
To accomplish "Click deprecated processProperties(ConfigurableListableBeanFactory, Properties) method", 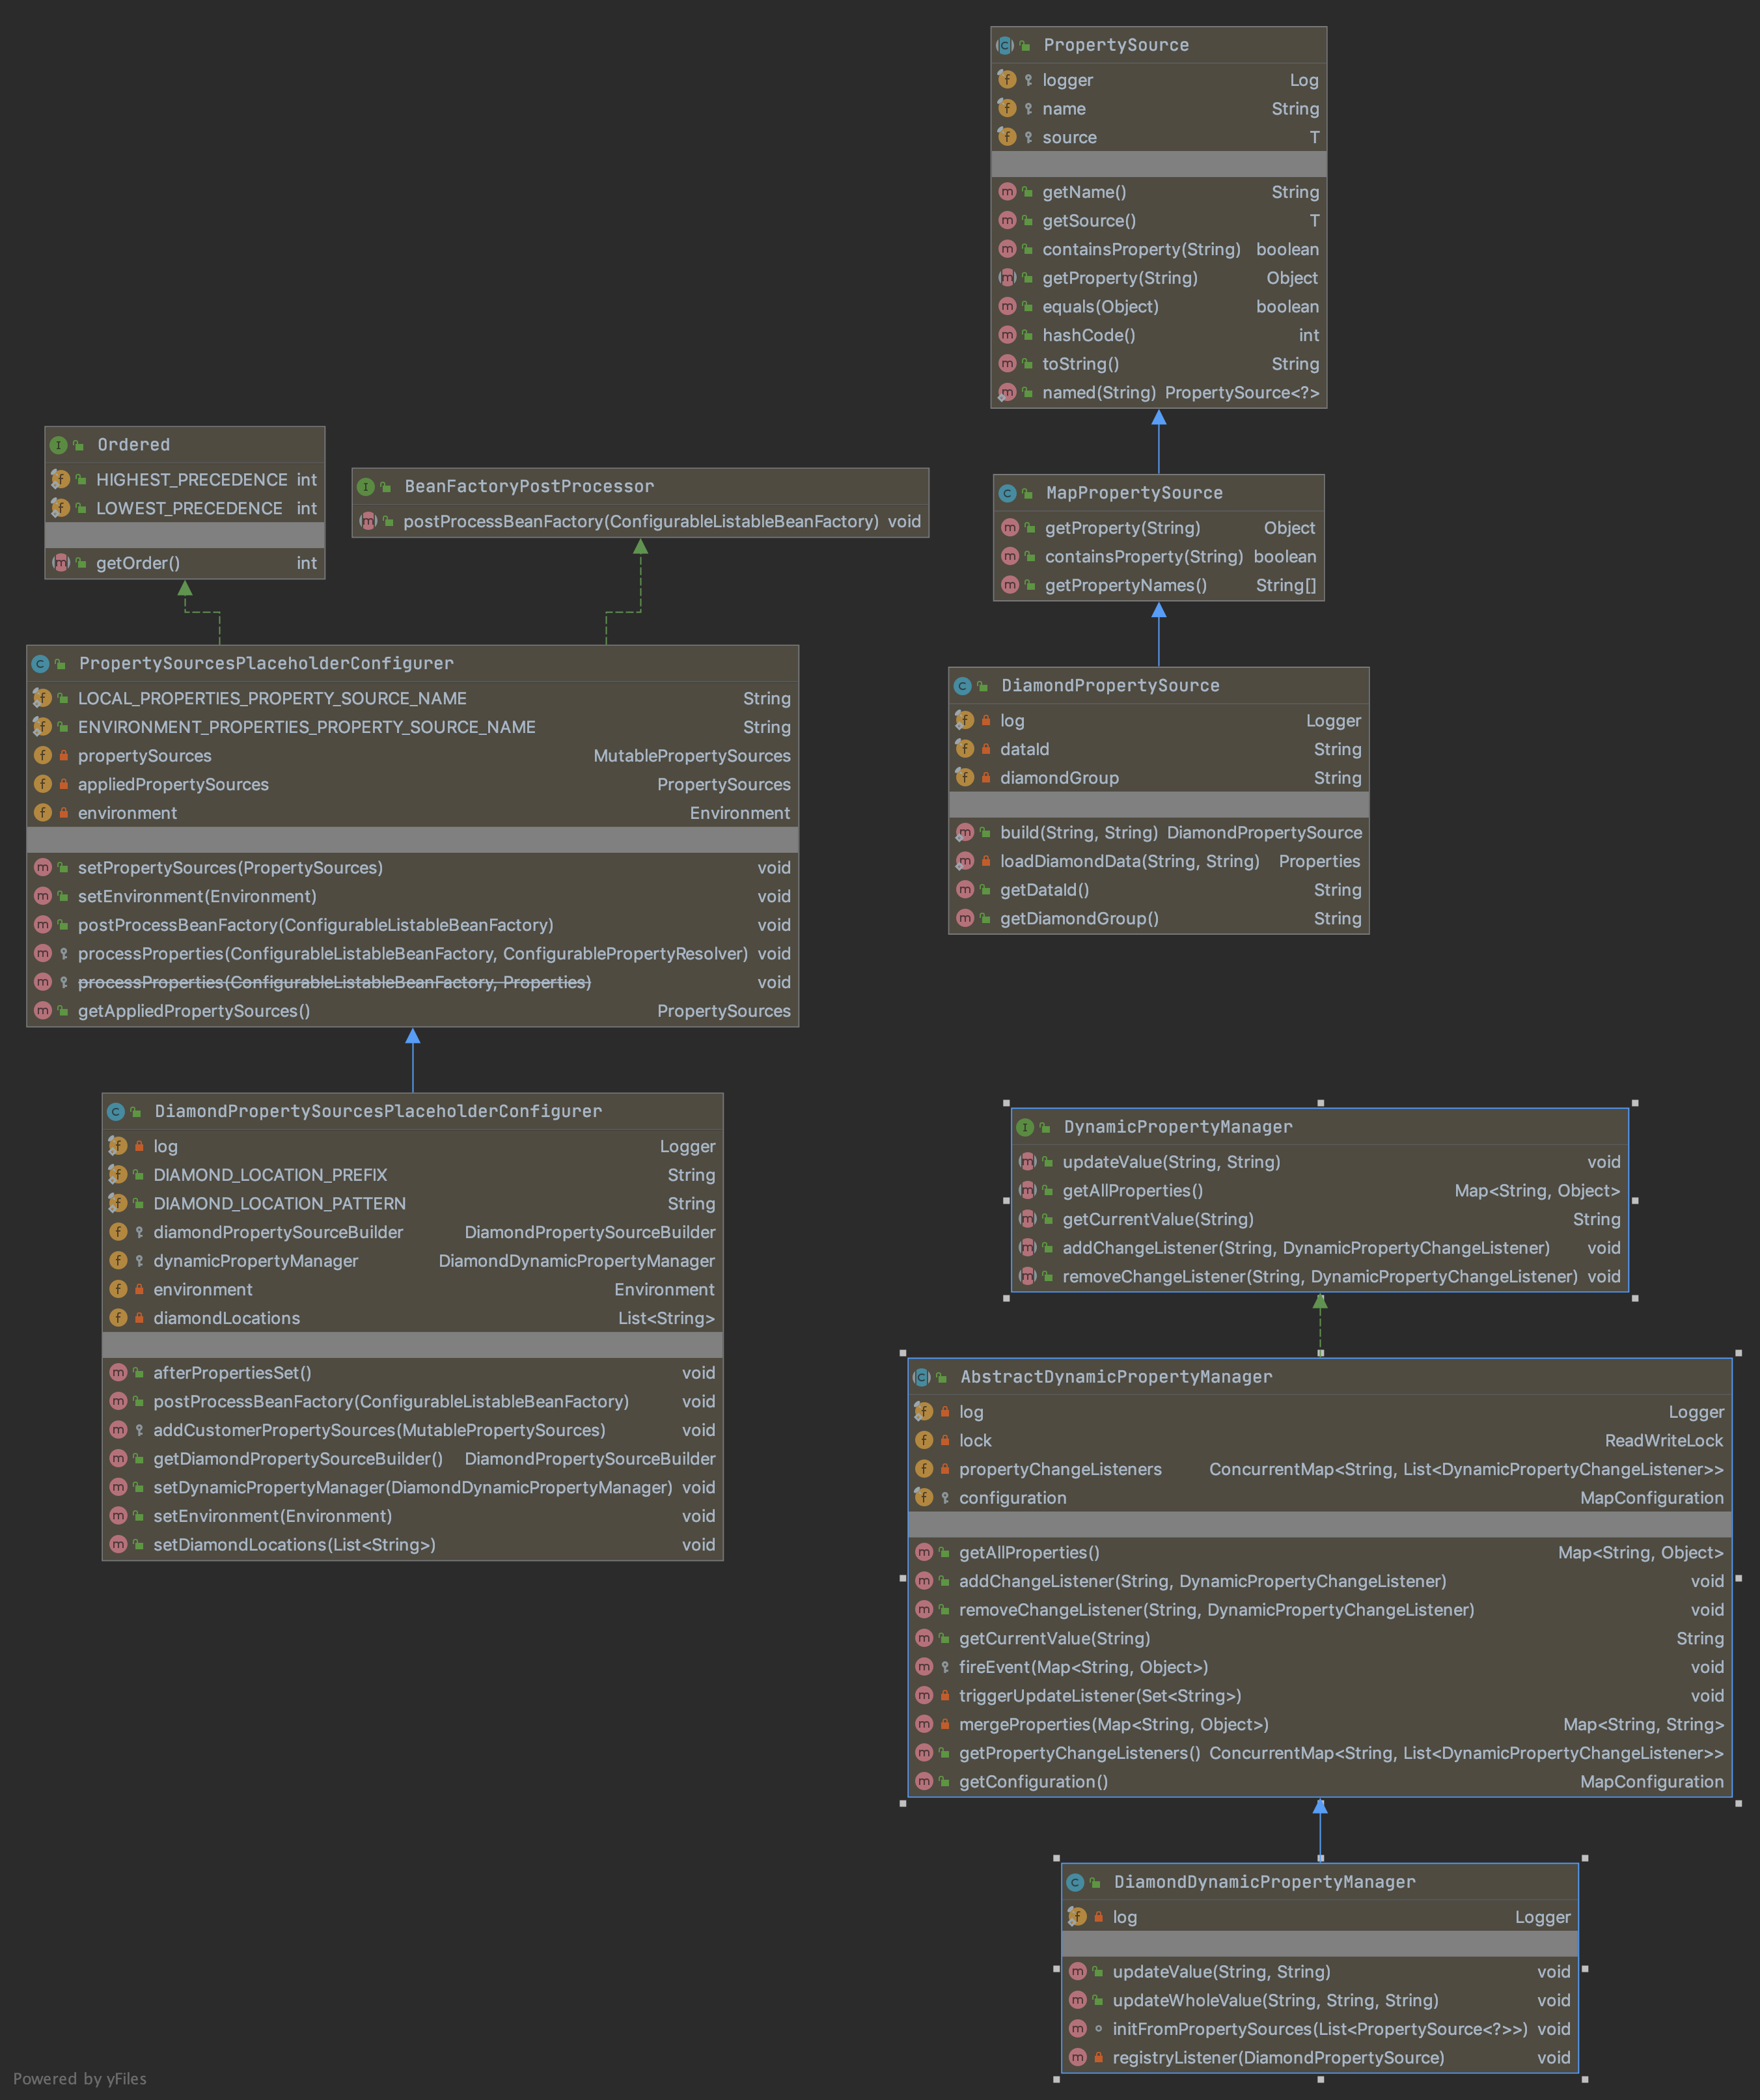I will coord(334,983).
